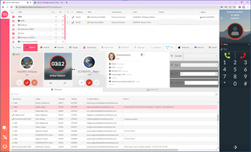Hang up the SCHRAFFL Peter call

tap(89, 82)
